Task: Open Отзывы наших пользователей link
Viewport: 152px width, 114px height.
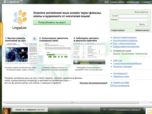Action: point(126,47)
